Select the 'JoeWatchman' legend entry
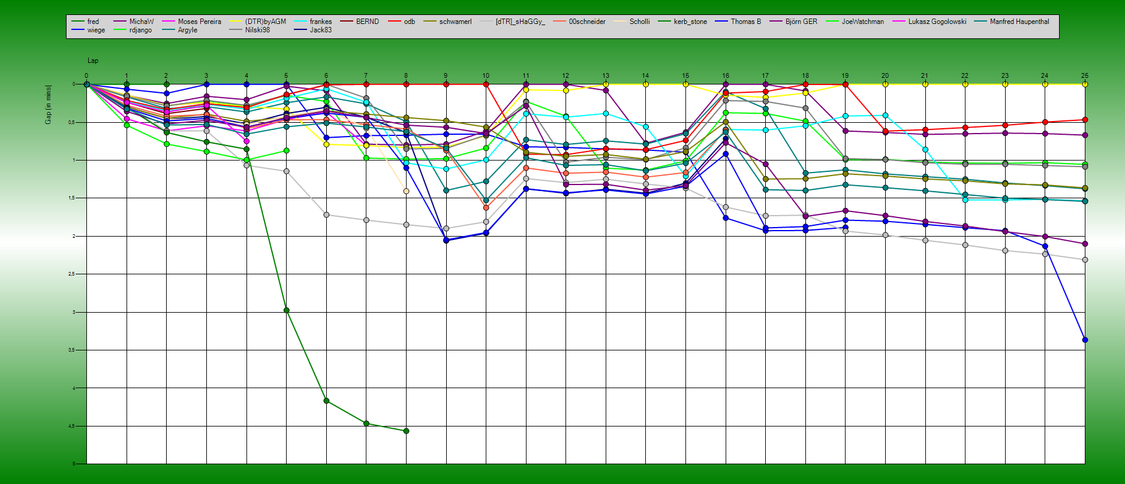 [862, 22]
